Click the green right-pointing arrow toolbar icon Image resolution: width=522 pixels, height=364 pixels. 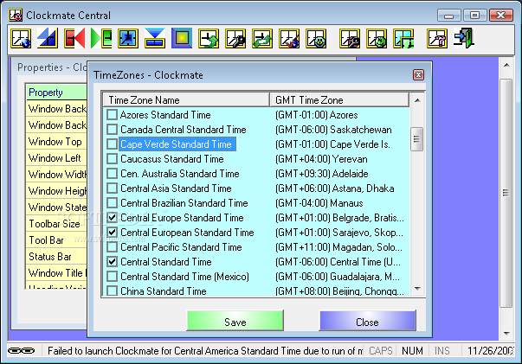point(101,39)
